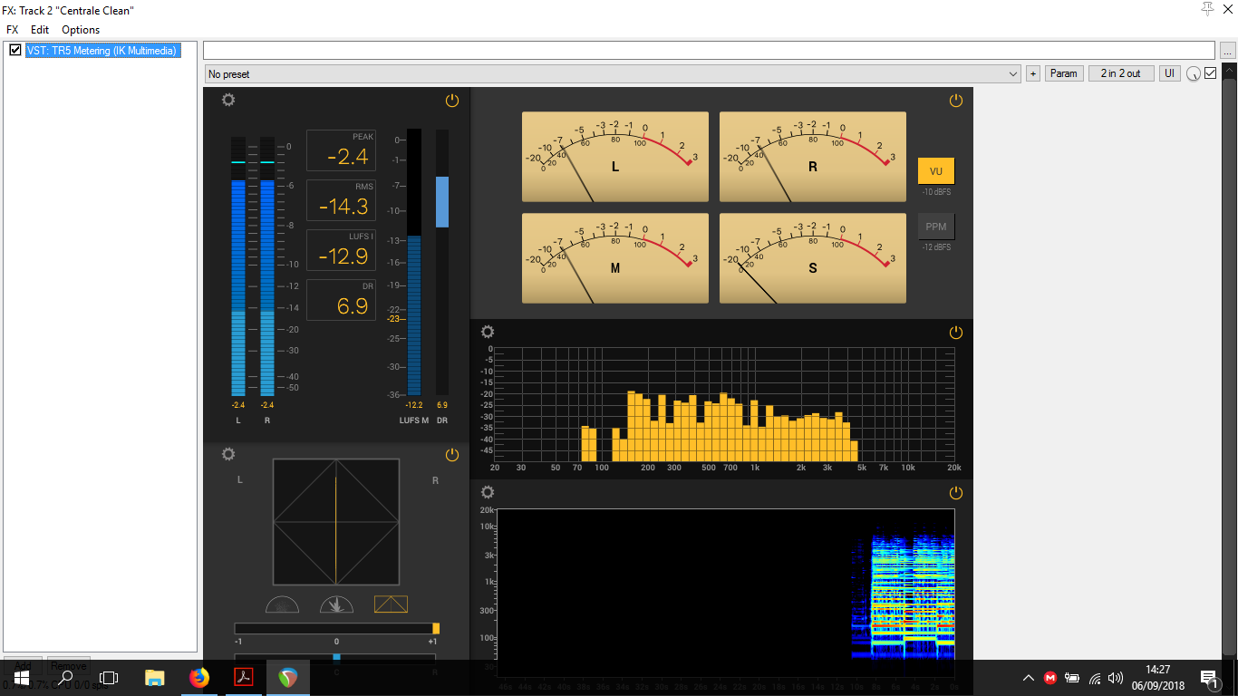Open spectrogram panel settings gear
Screen dimensions: 1238x696
(x=488, y=492)
